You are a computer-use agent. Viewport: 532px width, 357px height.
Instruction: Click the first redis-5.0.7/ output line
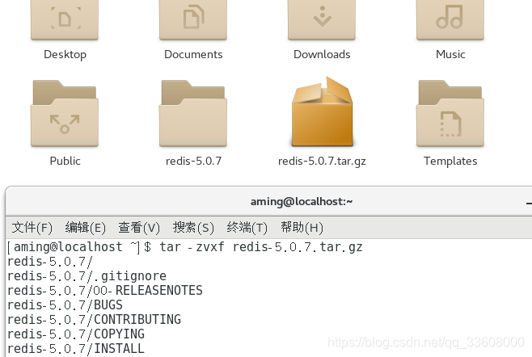pyautogui.click(x=50, y=262)
